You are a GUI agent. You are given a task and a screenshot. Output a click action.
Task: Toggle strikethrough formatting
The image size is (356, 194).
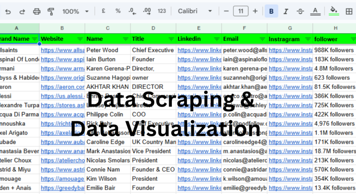[x=300, y=11]
